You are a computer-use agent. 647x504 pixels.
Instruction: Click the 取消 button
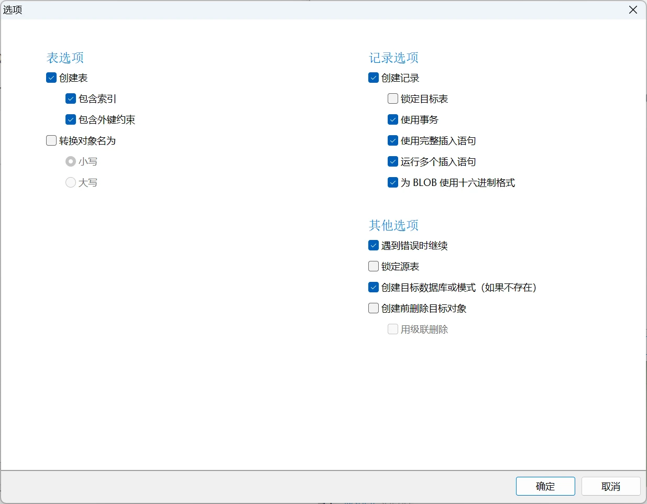click(611, 486)
